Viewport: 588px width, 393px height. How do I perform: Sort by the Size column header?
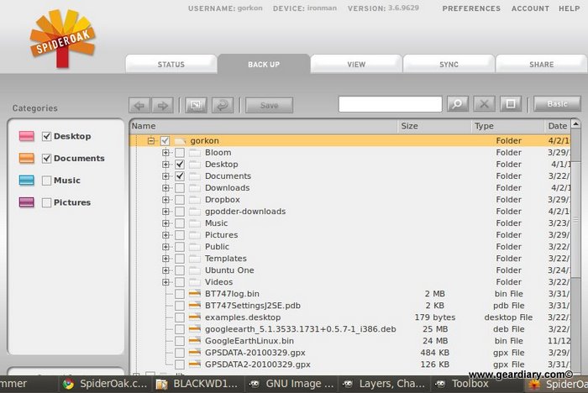pos(434,126)
